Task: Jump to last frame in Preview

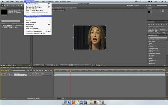Action: pyautogui.click(x=159, y=24)
